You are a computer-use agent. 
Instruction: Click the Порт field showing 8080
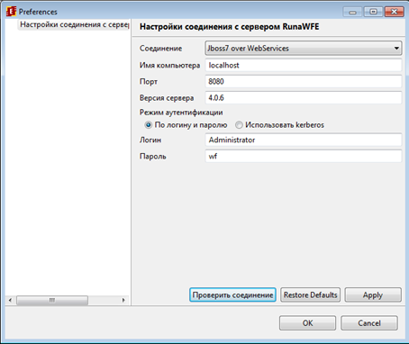pos(304,81)
